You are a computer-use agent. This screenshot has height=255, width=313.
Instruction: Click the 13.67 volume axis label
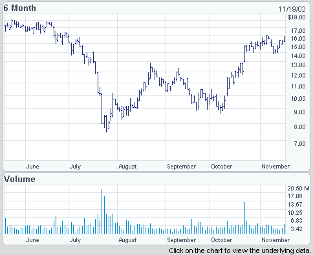click(x=295, y=204)
